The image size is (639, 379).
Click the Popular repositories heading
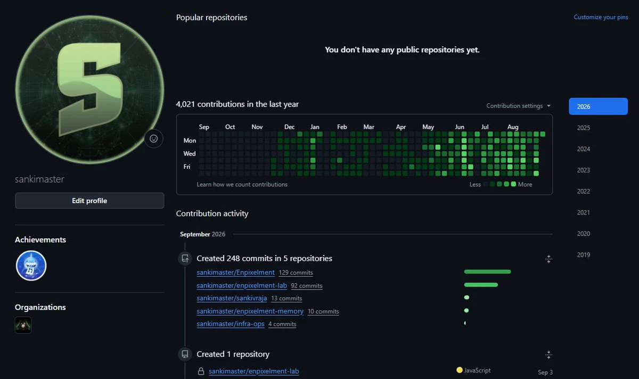[212, 18]
